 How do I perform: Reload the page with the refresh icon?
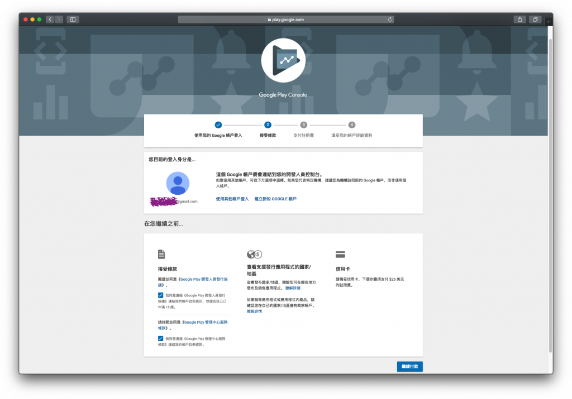click(x=390, y=20)
